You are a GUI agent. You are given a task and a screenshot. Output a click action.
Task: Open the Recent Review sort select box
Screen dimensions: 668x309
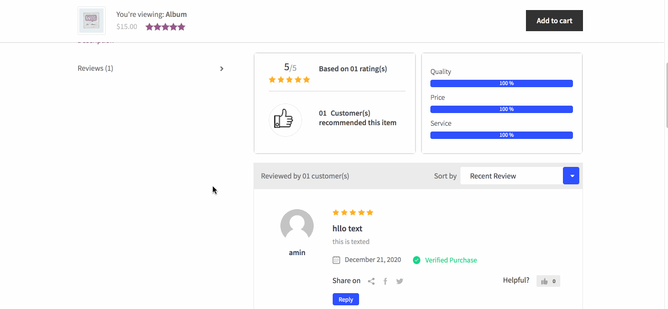511,176
